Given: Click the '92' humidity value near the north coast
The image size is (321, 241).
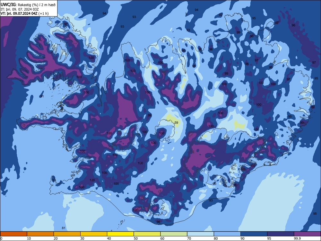Looking at the screenshot, I should pyautogui.click(x=221, y=14).
